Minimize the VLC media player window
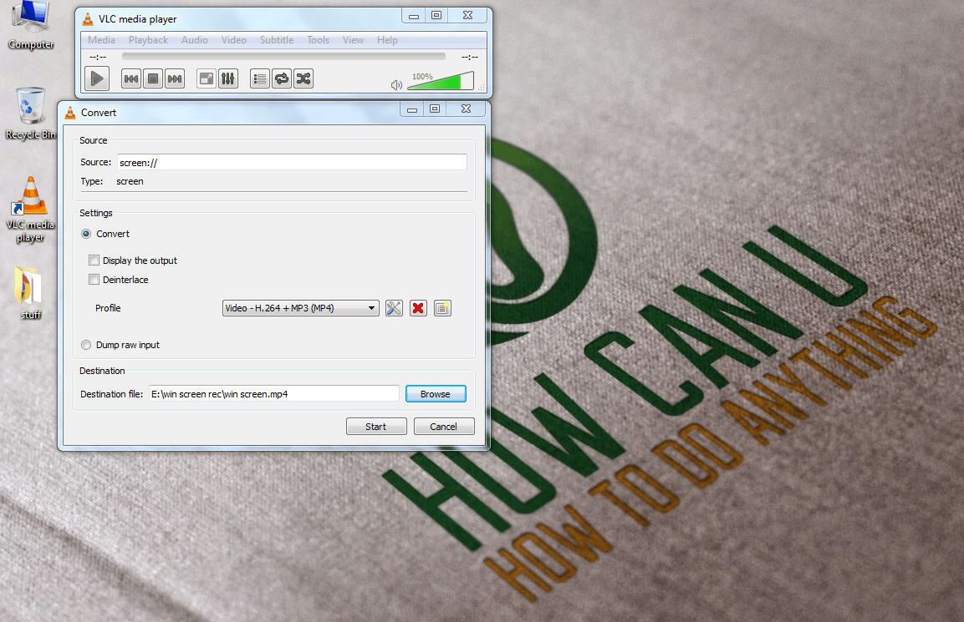Image resolution: width=964 pixels, height=622 pixels. 414,15
